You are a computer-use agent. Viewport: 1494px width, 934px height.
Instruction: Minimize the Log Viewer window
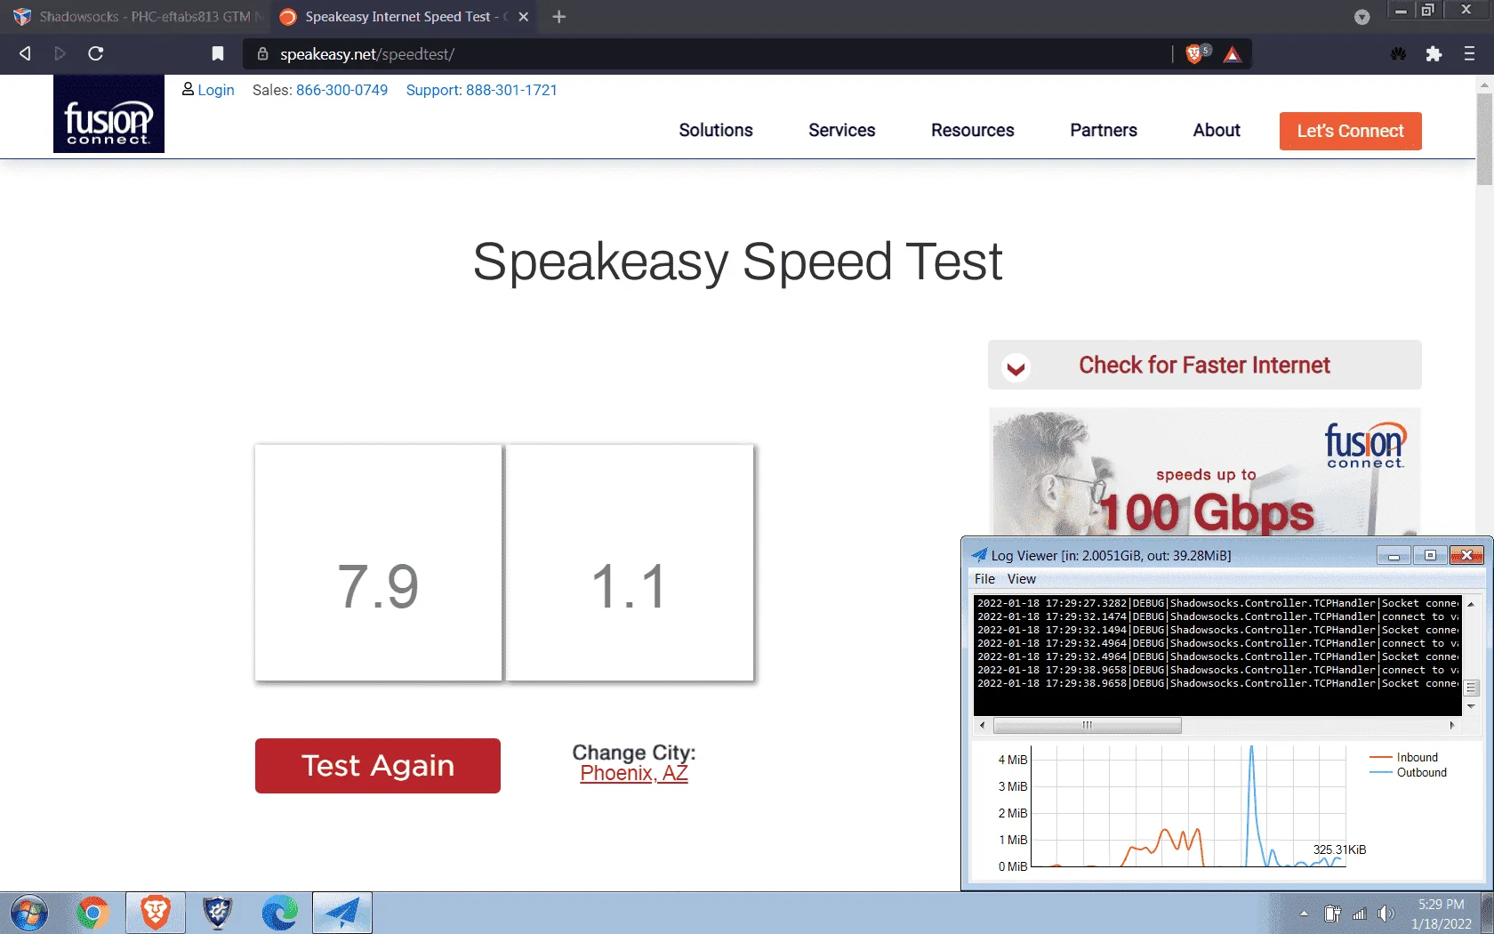coord(1394,555)
